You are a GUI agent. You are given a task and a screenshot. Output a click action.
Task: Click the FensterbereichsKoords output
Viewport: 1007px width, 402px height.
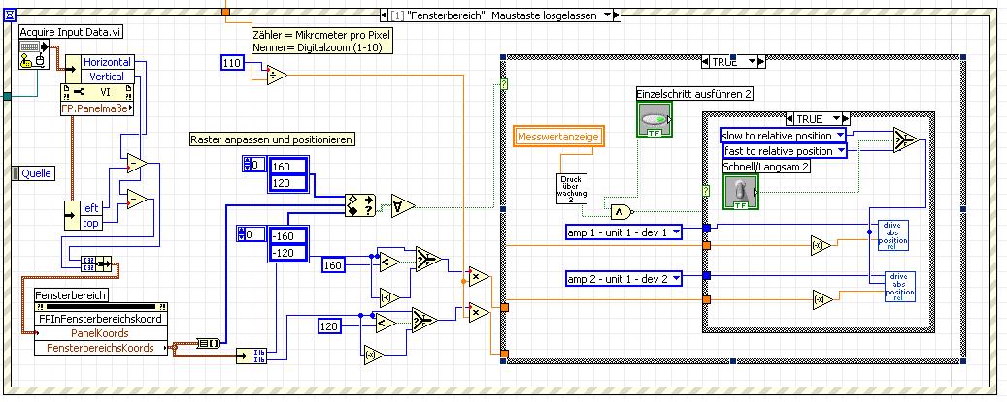pyautogui.click(x=101, y=348)
